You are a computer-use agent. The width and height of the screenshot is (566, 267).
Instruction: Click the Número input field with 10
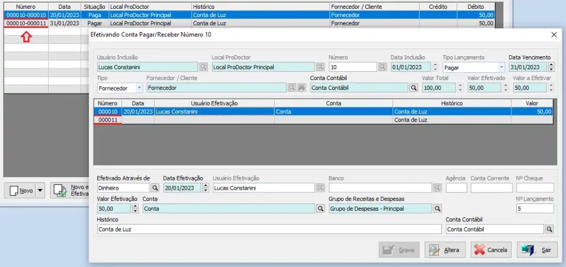[x=353, y=67]
